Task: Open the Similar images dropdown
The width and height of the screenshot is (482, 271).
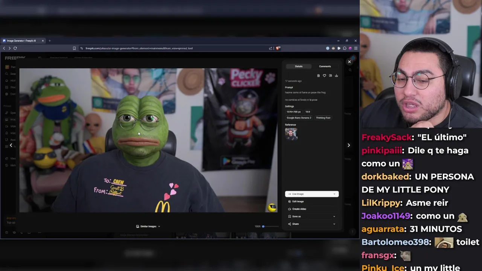Action: click(148, 226)
